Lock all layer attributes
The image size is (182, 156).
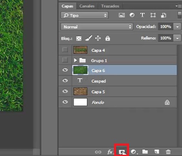click(x=108, y=38)
